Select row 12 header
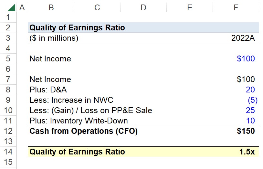Screen dimensions: 263x169 (x=8, y=131)
